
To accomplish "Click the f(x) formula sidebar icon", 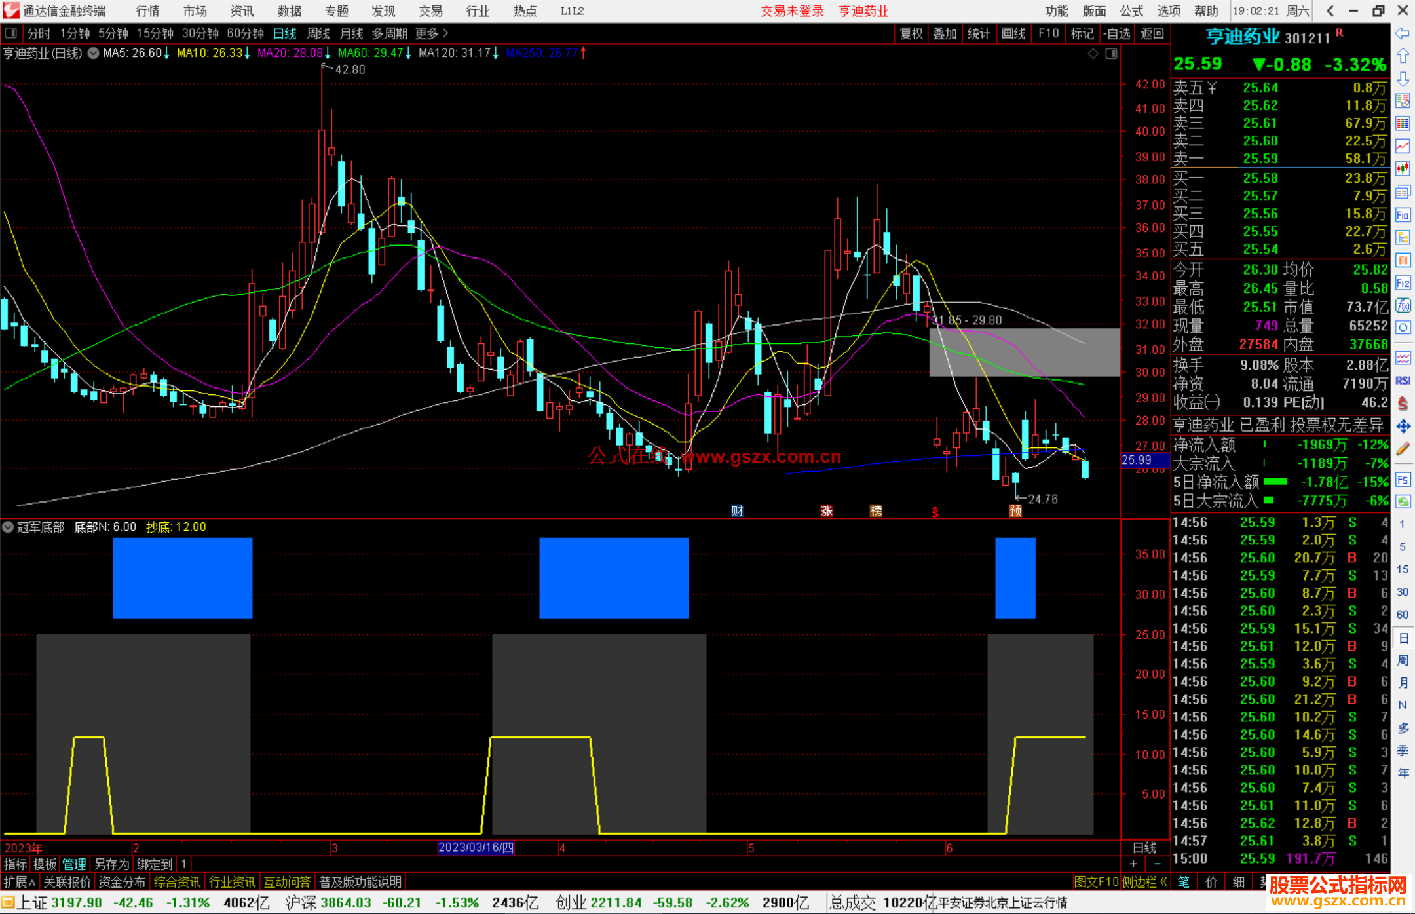I will [x=1403, y=305].
